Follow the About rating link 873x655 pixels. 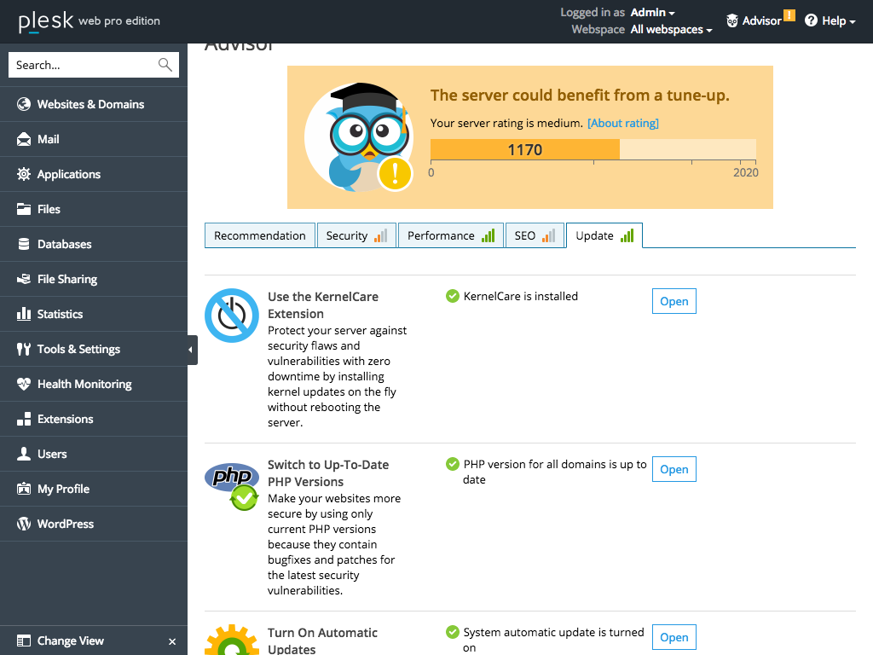pos(622,123)
